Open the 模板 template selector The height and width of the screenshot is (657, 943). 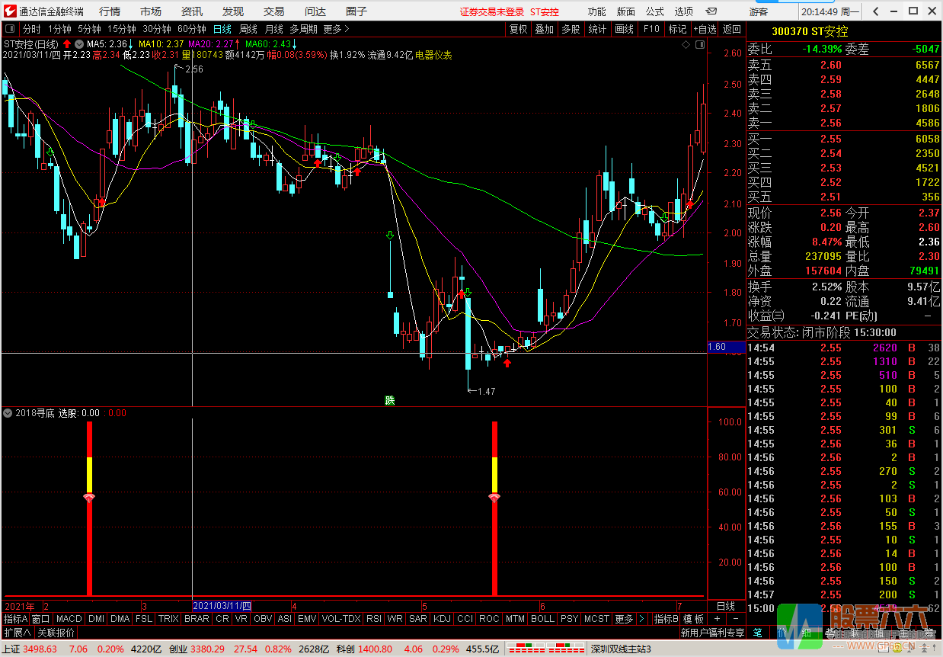(693, 619)
